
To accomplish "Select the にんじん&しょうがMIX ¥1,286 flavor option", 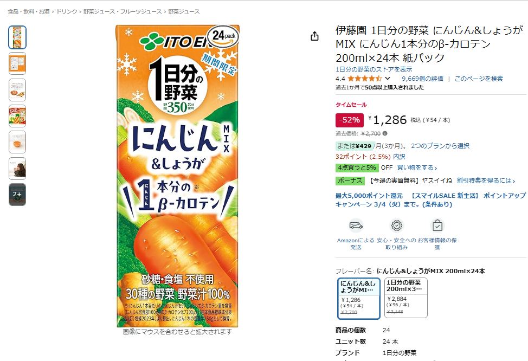I will click(x=359, y=298).
